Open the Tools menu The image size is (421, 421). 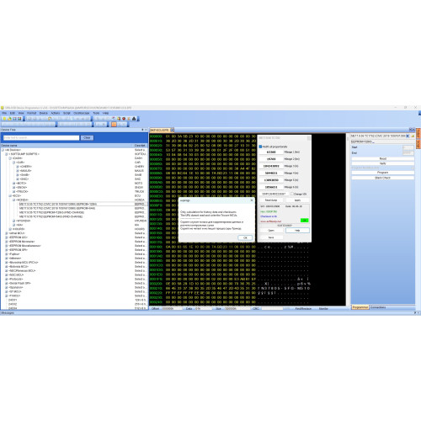click(96, 113)
